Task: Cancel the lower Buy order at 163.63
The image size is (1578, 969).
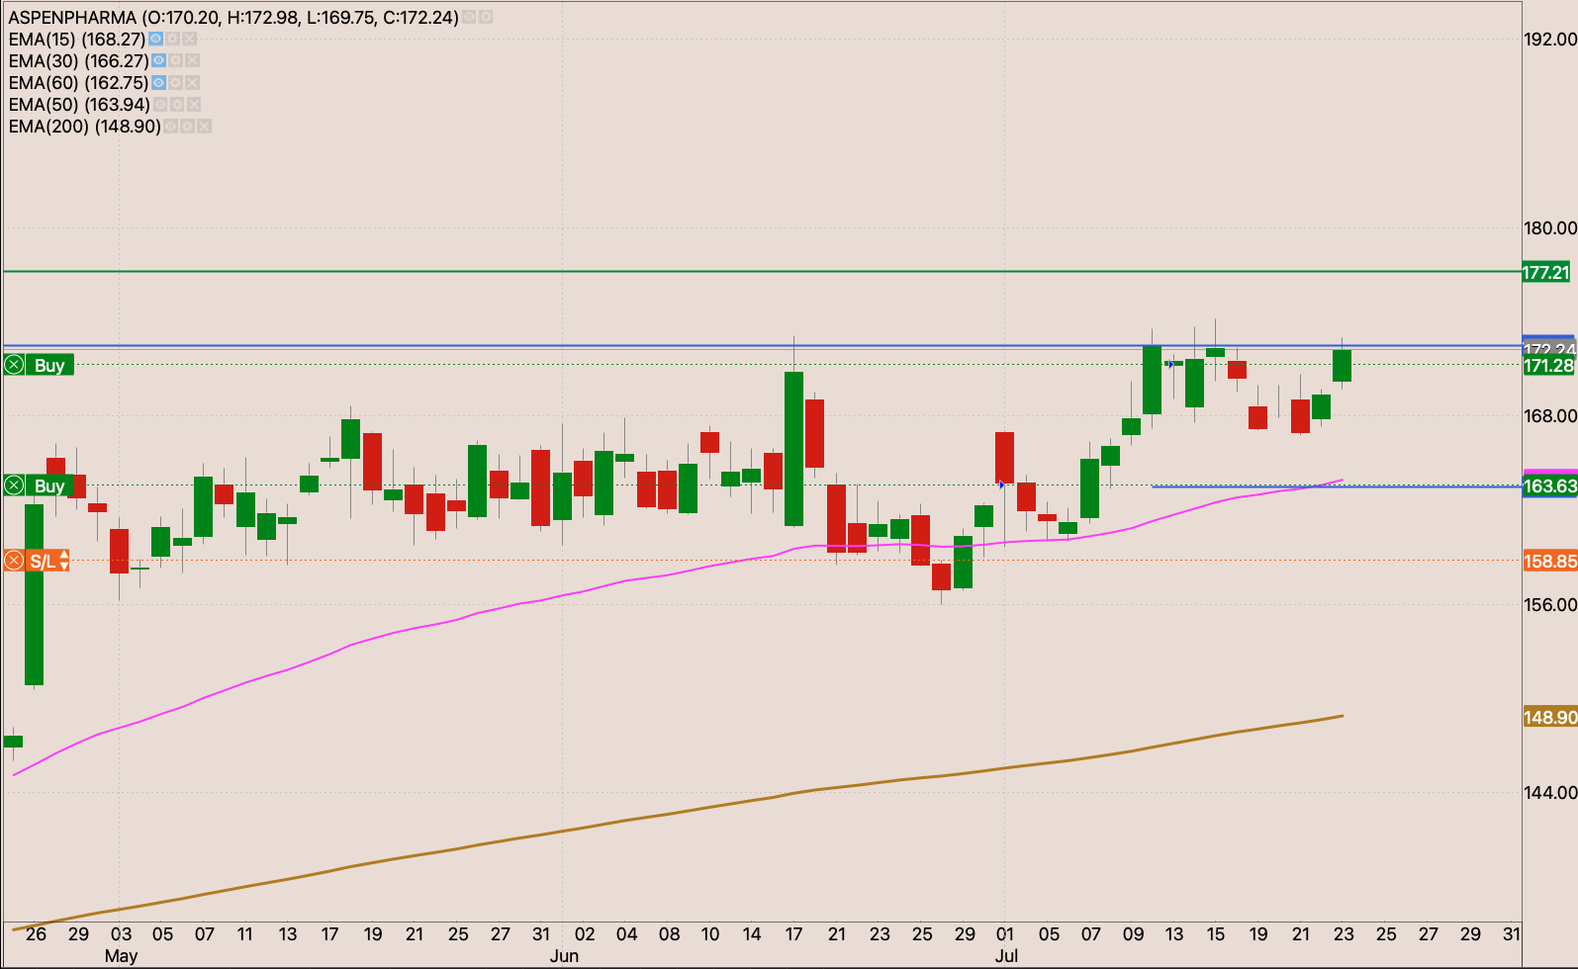Action: [14, 485]
